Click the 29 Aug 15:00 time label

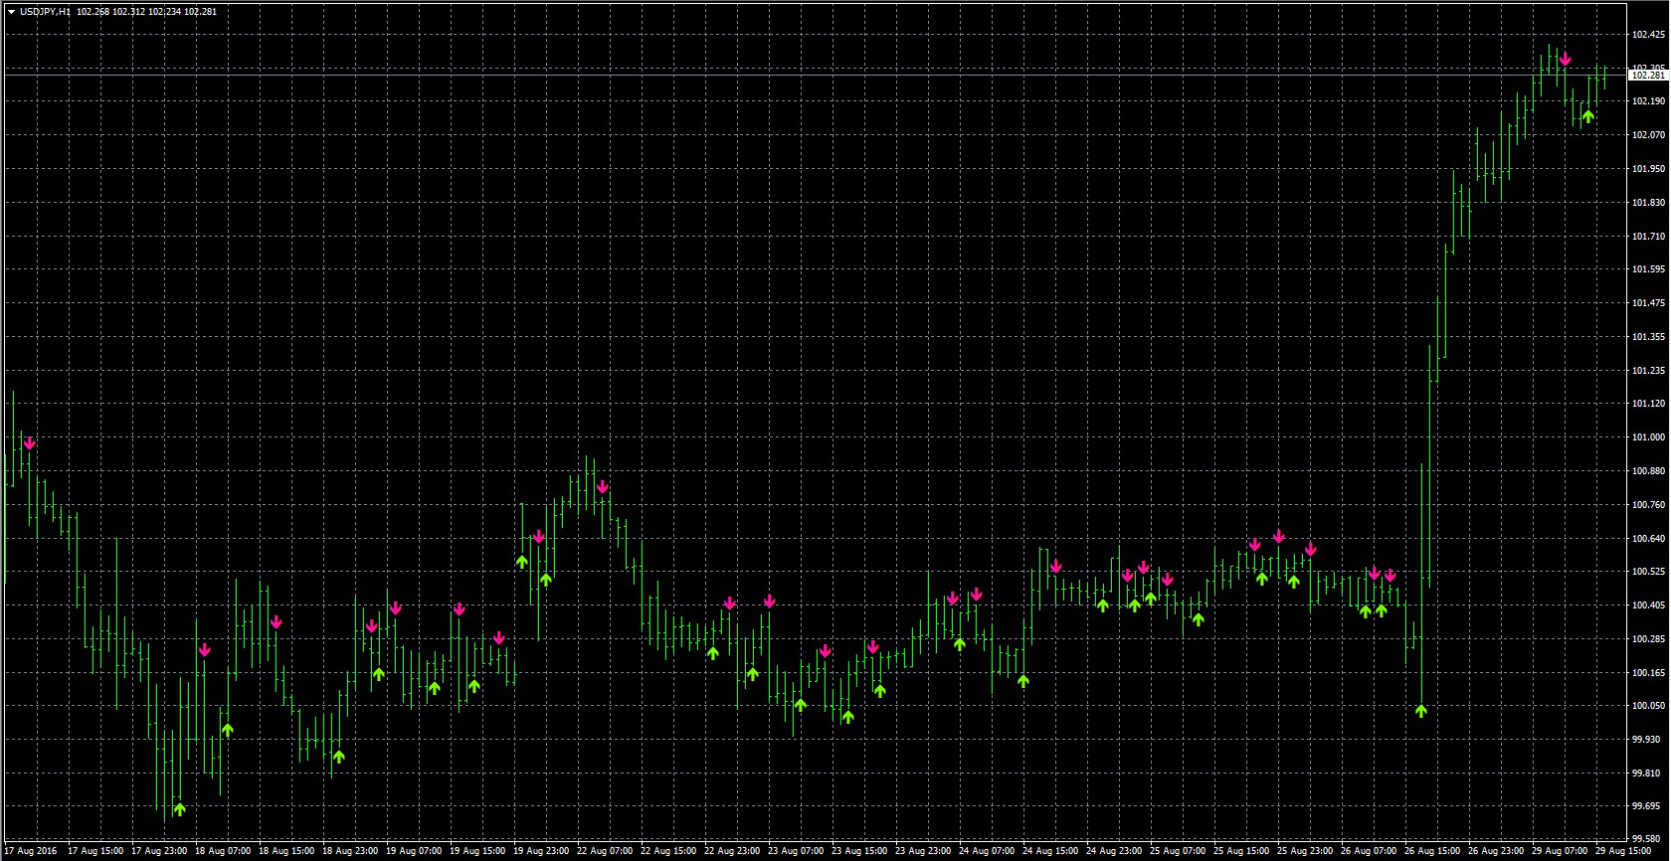1621,852
